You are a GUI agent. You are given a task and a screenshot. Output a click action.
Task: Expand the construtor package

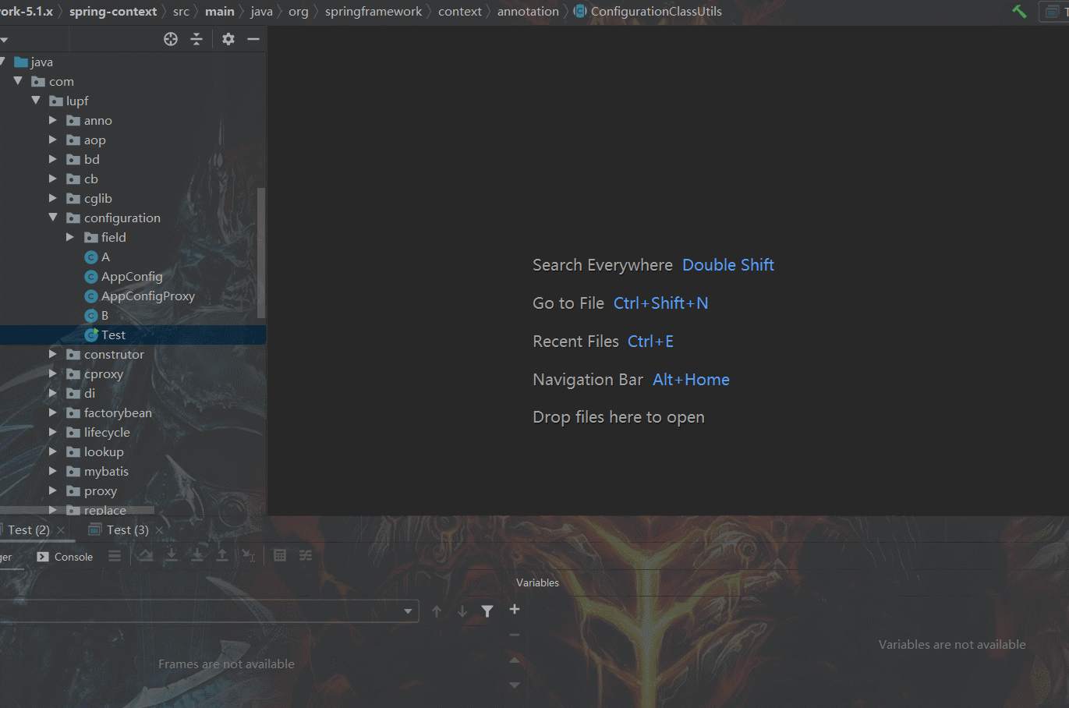coord(53,354)
